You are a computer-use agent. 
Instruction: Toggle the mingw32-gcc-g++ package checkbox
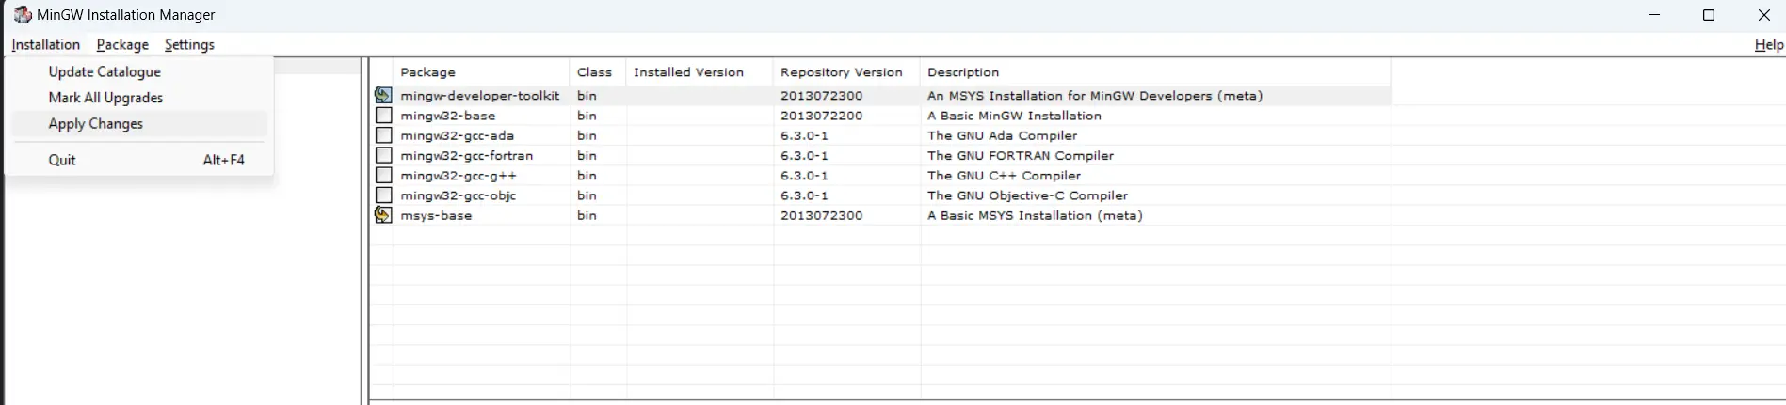pyautogui.click(x=383, y=175)
